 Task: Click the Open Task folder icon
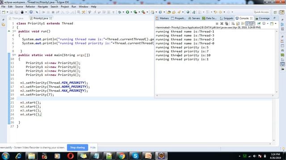point(174,12)
